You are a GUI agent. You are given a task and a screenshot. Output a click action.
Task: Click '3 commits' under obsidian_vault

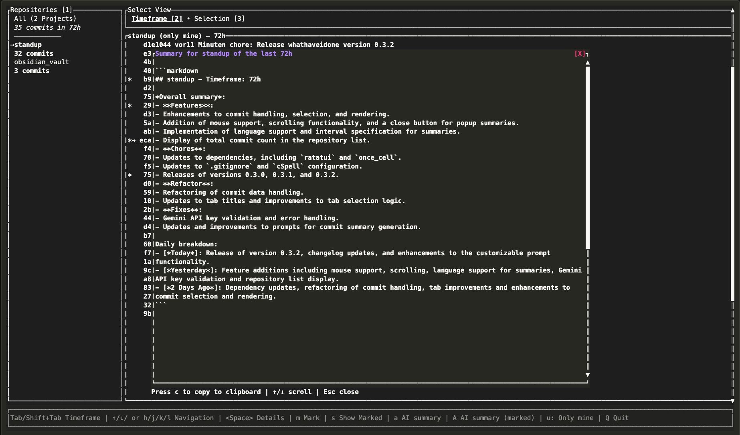(32, 71)
